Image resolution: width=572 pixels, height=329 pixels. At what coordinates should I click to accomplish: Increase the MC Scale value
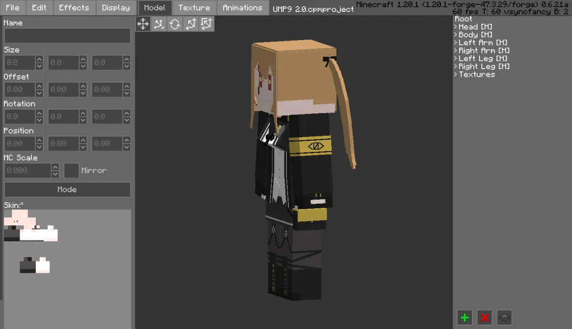pyautogui.click(x=55, y=167)
